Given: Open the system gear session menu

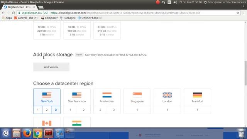Looking at the screenshot, I should (x=205, y=2).
